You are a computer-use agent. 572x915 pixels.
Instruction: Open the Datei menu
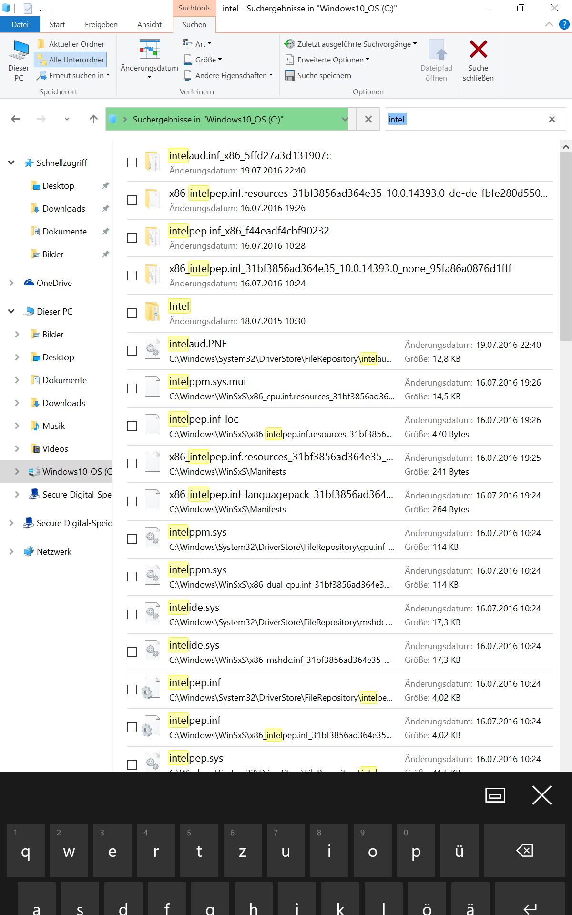tap(20, 24)
